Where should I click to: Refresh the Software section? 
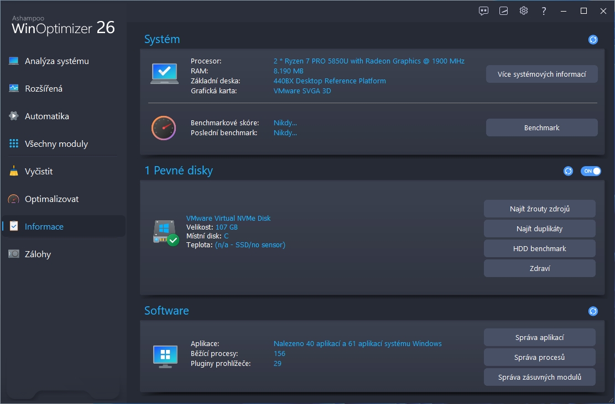click(x=593, y=311)
